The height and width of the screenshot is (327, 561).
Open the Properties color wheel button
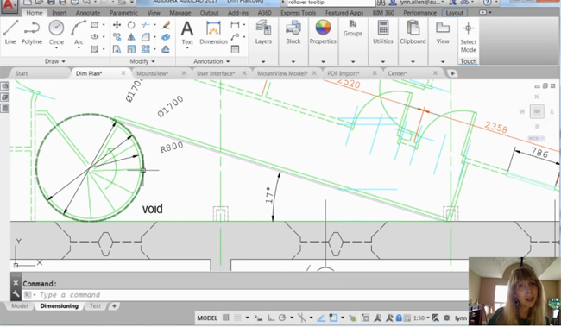tap(323, 32)
